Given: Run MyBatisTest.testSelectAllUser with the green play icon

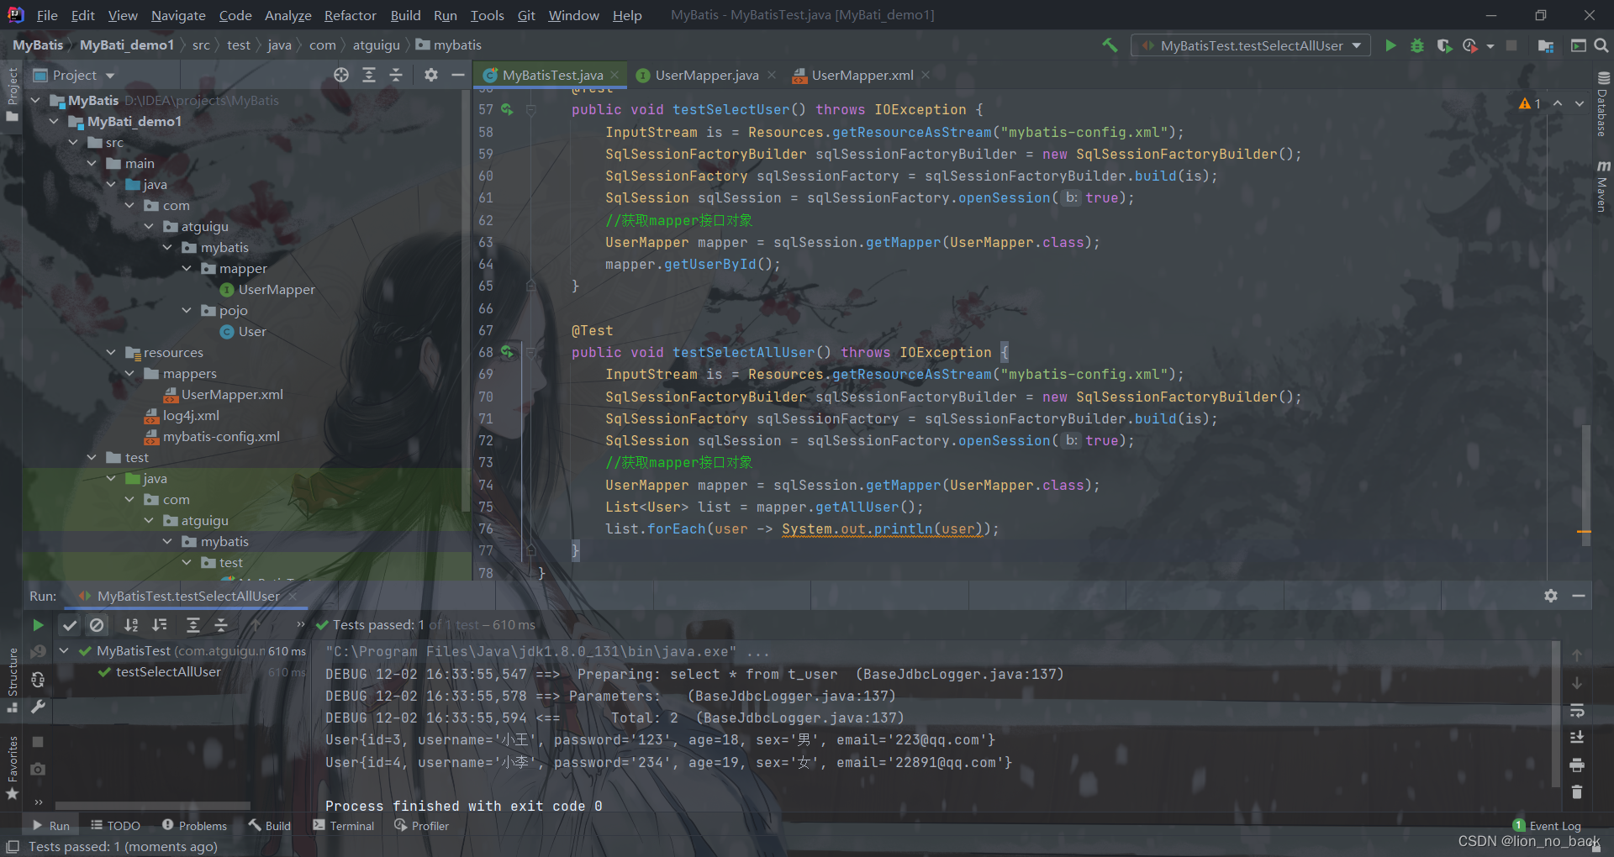Looking at the screenshot, I should pyautogui.click(x=1390, y=45).
